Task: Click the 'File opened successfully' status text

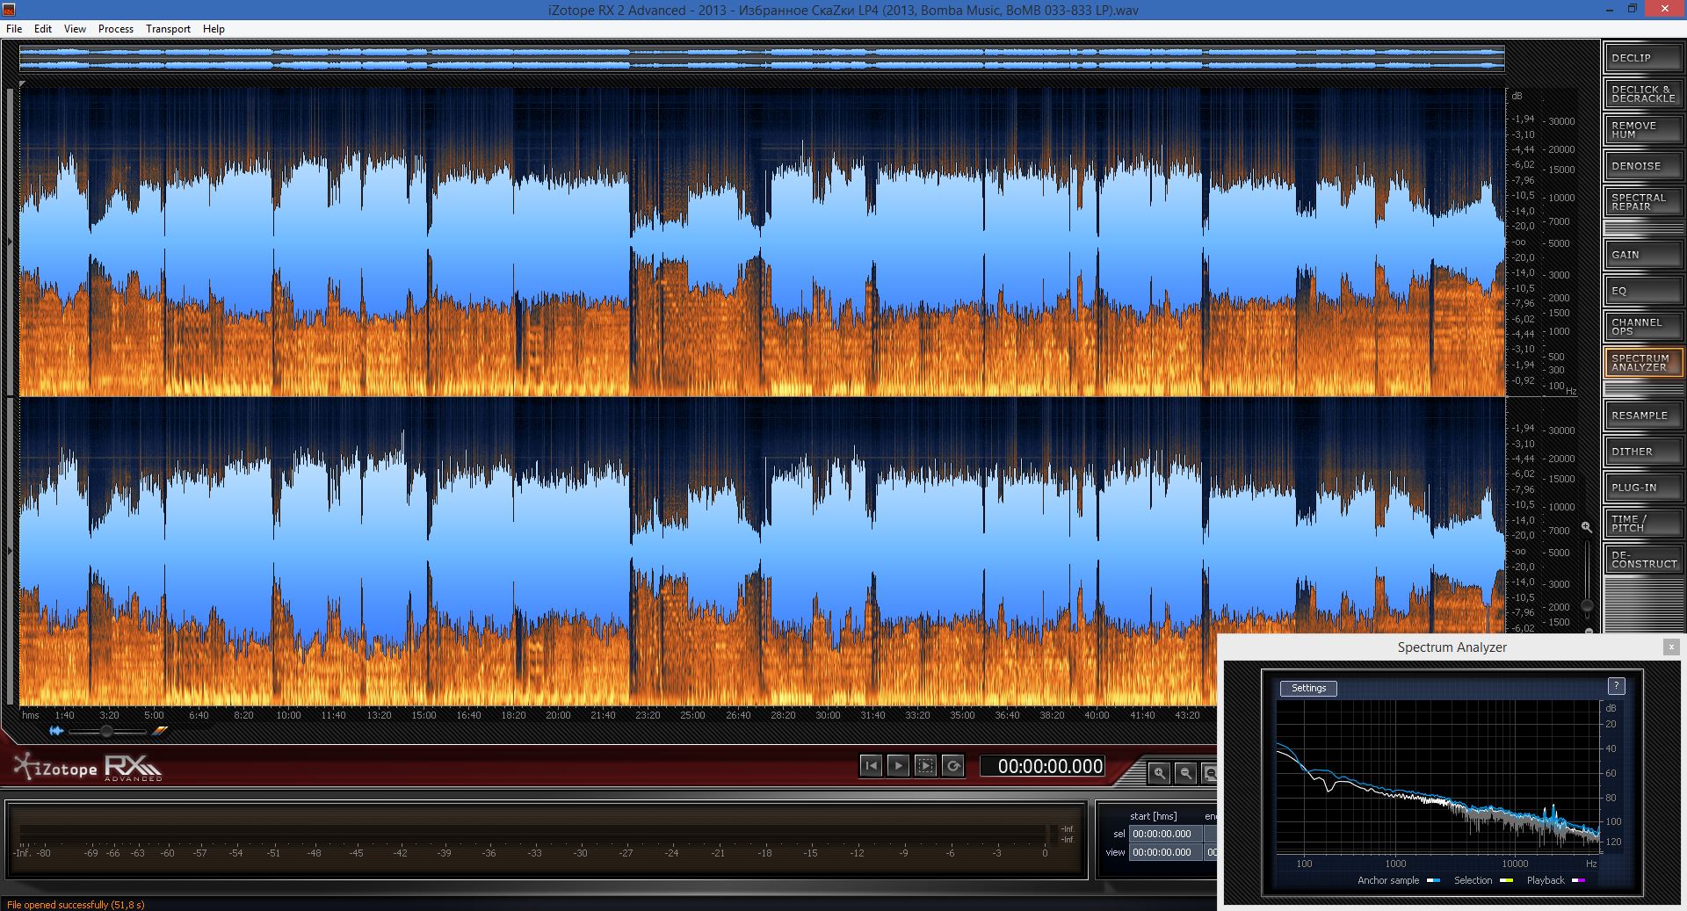Action: tap(76, 905)
